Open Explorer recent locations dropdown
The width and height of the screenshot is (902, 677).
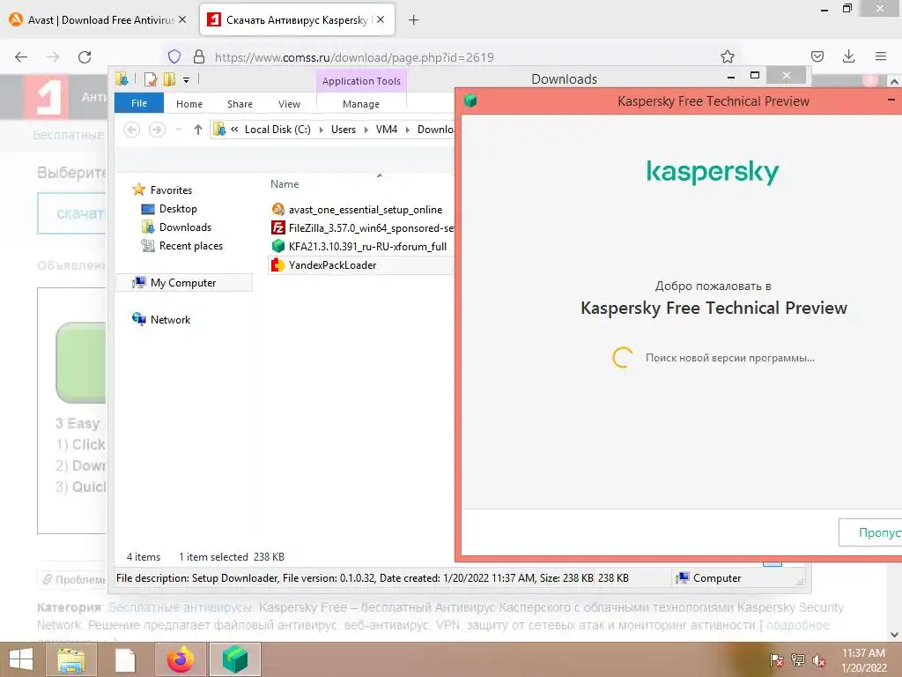(178, 130)
